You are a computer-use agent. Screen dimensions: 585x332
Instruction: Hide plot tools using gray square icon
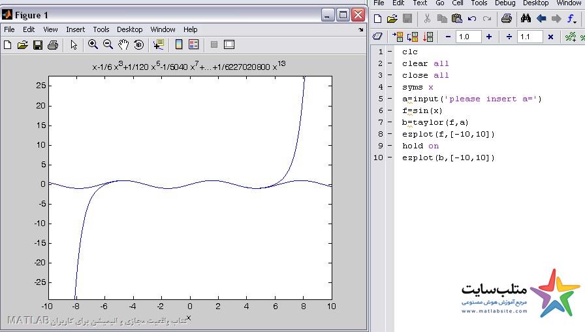213,45
